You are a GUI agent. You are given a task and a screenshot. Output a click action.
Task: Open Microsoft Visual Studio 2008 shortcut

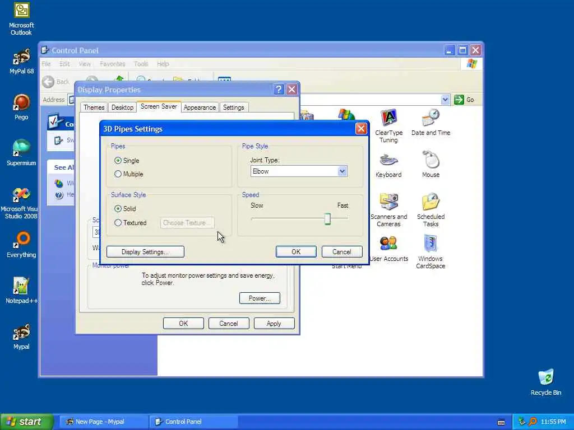pos(21,203)
